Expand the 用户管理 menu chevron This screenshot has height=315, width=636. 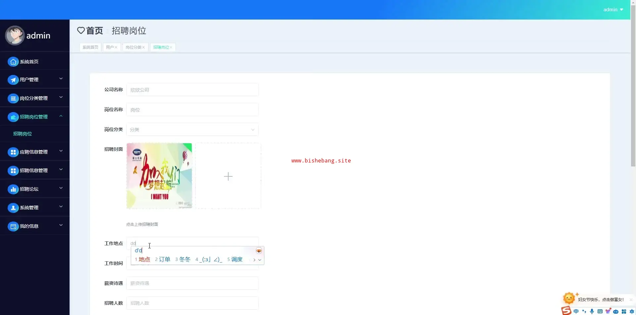(x=61, y=79)
